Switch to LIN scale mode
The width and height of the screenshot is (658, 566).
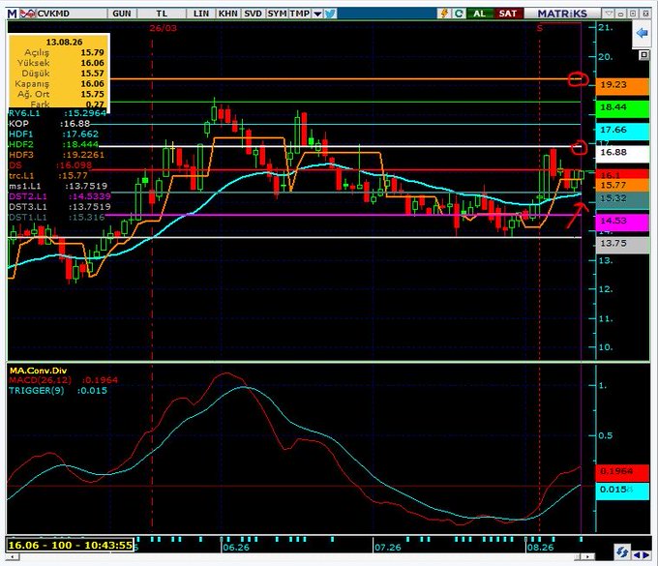coord(201,14)
